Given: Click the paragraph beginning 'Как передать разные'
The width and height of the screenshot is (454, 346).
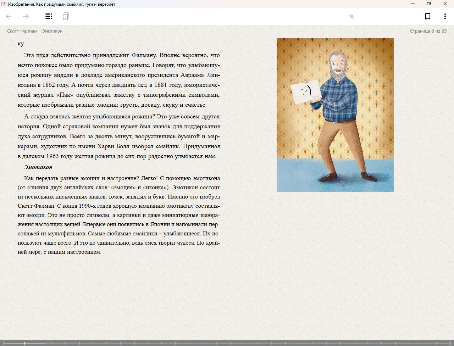Looking at the screenshot, I should (x=119, y=215).
